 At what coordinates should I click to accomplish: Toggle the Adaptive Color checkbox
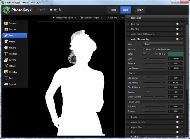154,49
